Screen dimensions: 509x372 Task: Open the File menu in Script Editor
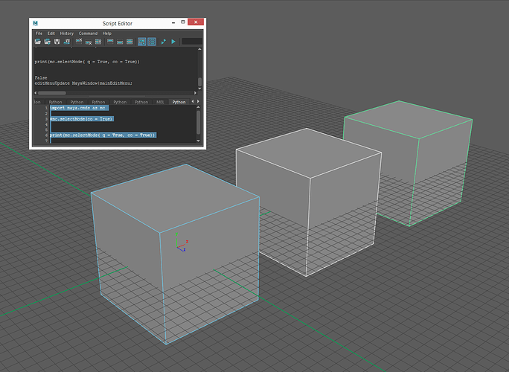pyautogui.click(x=39, y=33)
